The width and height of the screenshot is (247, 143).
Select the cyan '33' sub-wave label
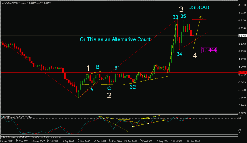pos(175,17)
